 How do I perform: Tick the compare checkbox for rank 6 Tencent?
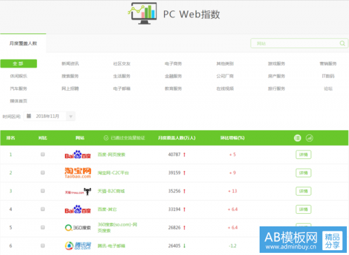(x=43, y=245)
